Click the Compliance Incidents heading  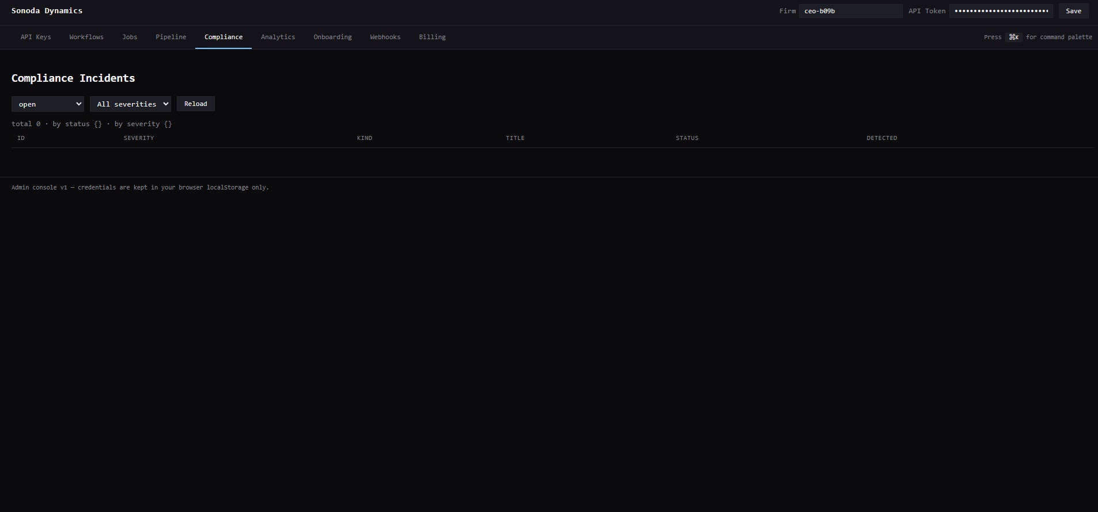pos(73,78)
